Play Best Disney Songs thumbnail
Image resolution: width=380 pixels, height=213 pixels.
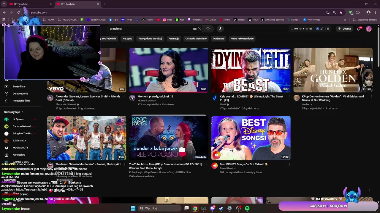[x=251, y=138]
